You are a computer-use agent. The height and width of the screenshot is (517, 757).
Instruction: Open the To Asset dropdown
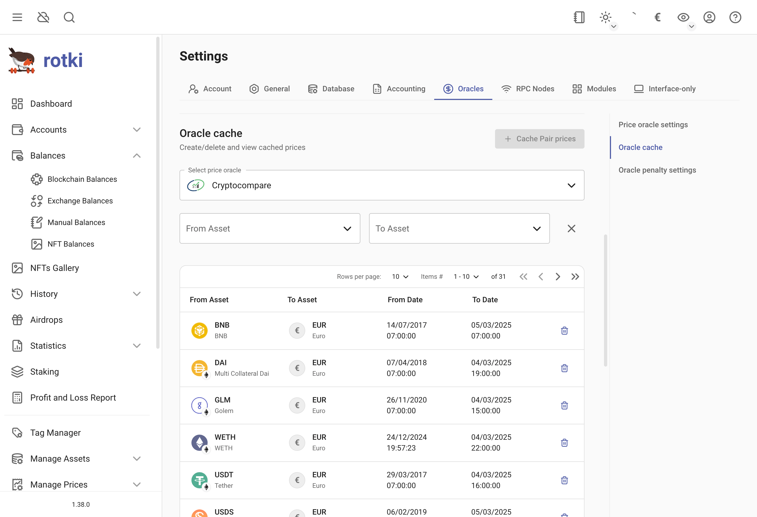click(459, 229)
